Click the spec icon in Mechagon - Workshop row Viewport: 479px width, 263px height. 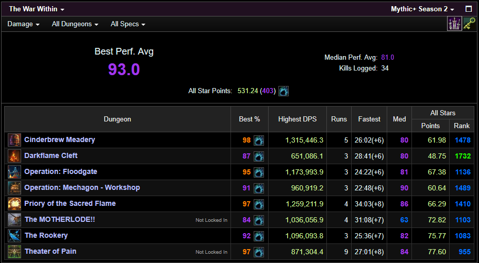(259, 188)
